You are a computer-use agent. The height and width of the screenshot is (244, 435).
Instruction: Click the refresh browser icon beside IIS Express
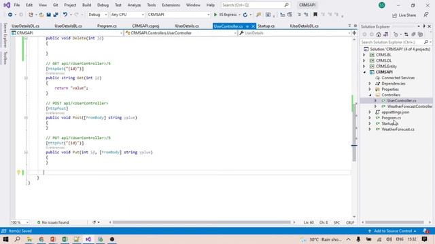pos(245,15)
